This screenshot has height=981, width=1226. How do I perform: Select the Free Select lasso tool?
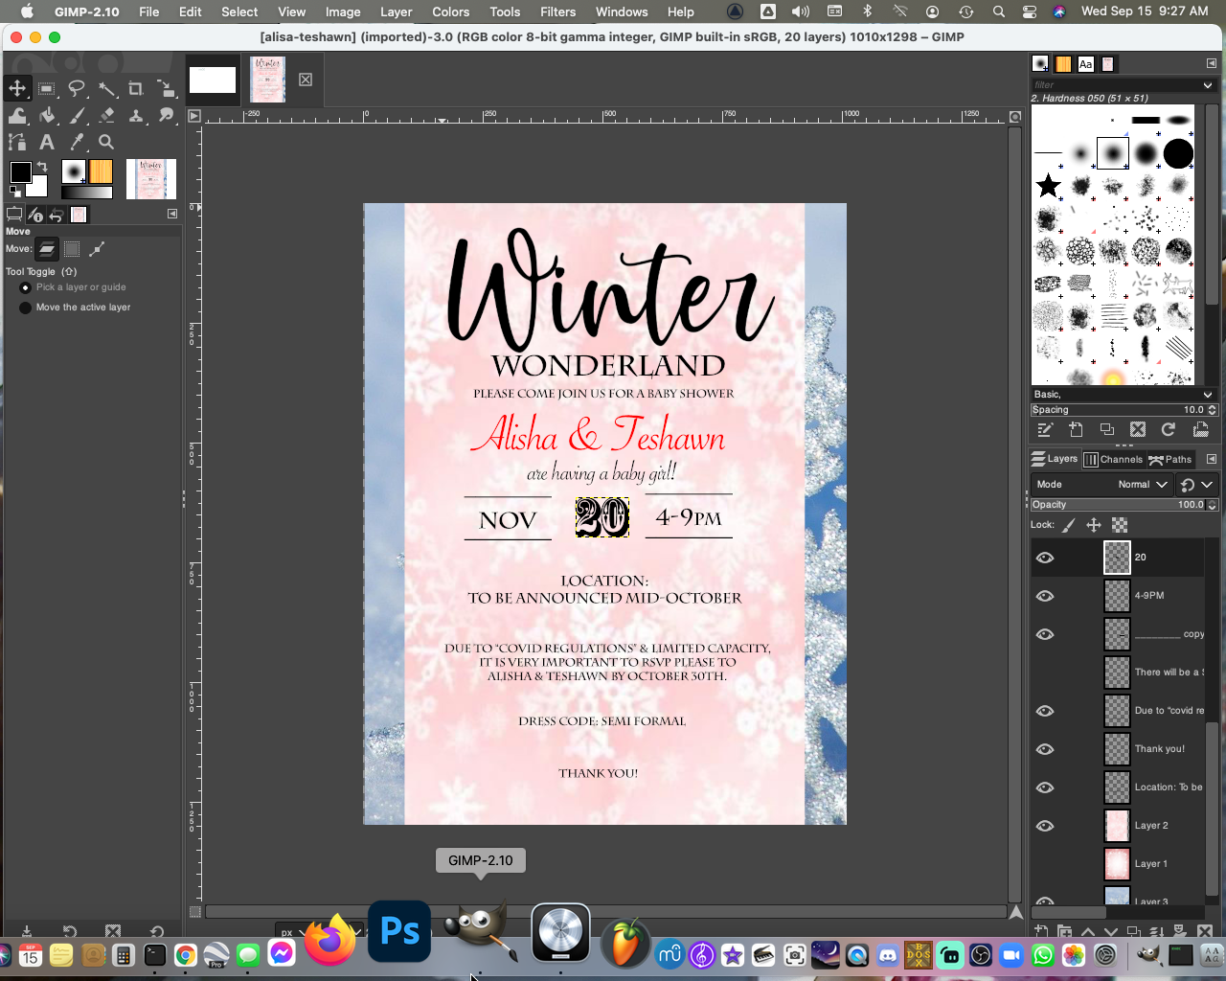point(77,88)
